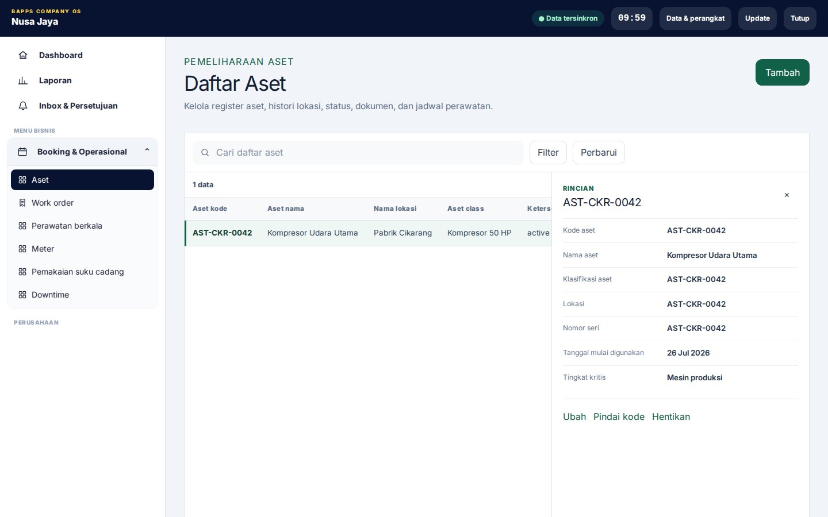Open Pemakaian suku cadang page

click(x=82, y=272)
